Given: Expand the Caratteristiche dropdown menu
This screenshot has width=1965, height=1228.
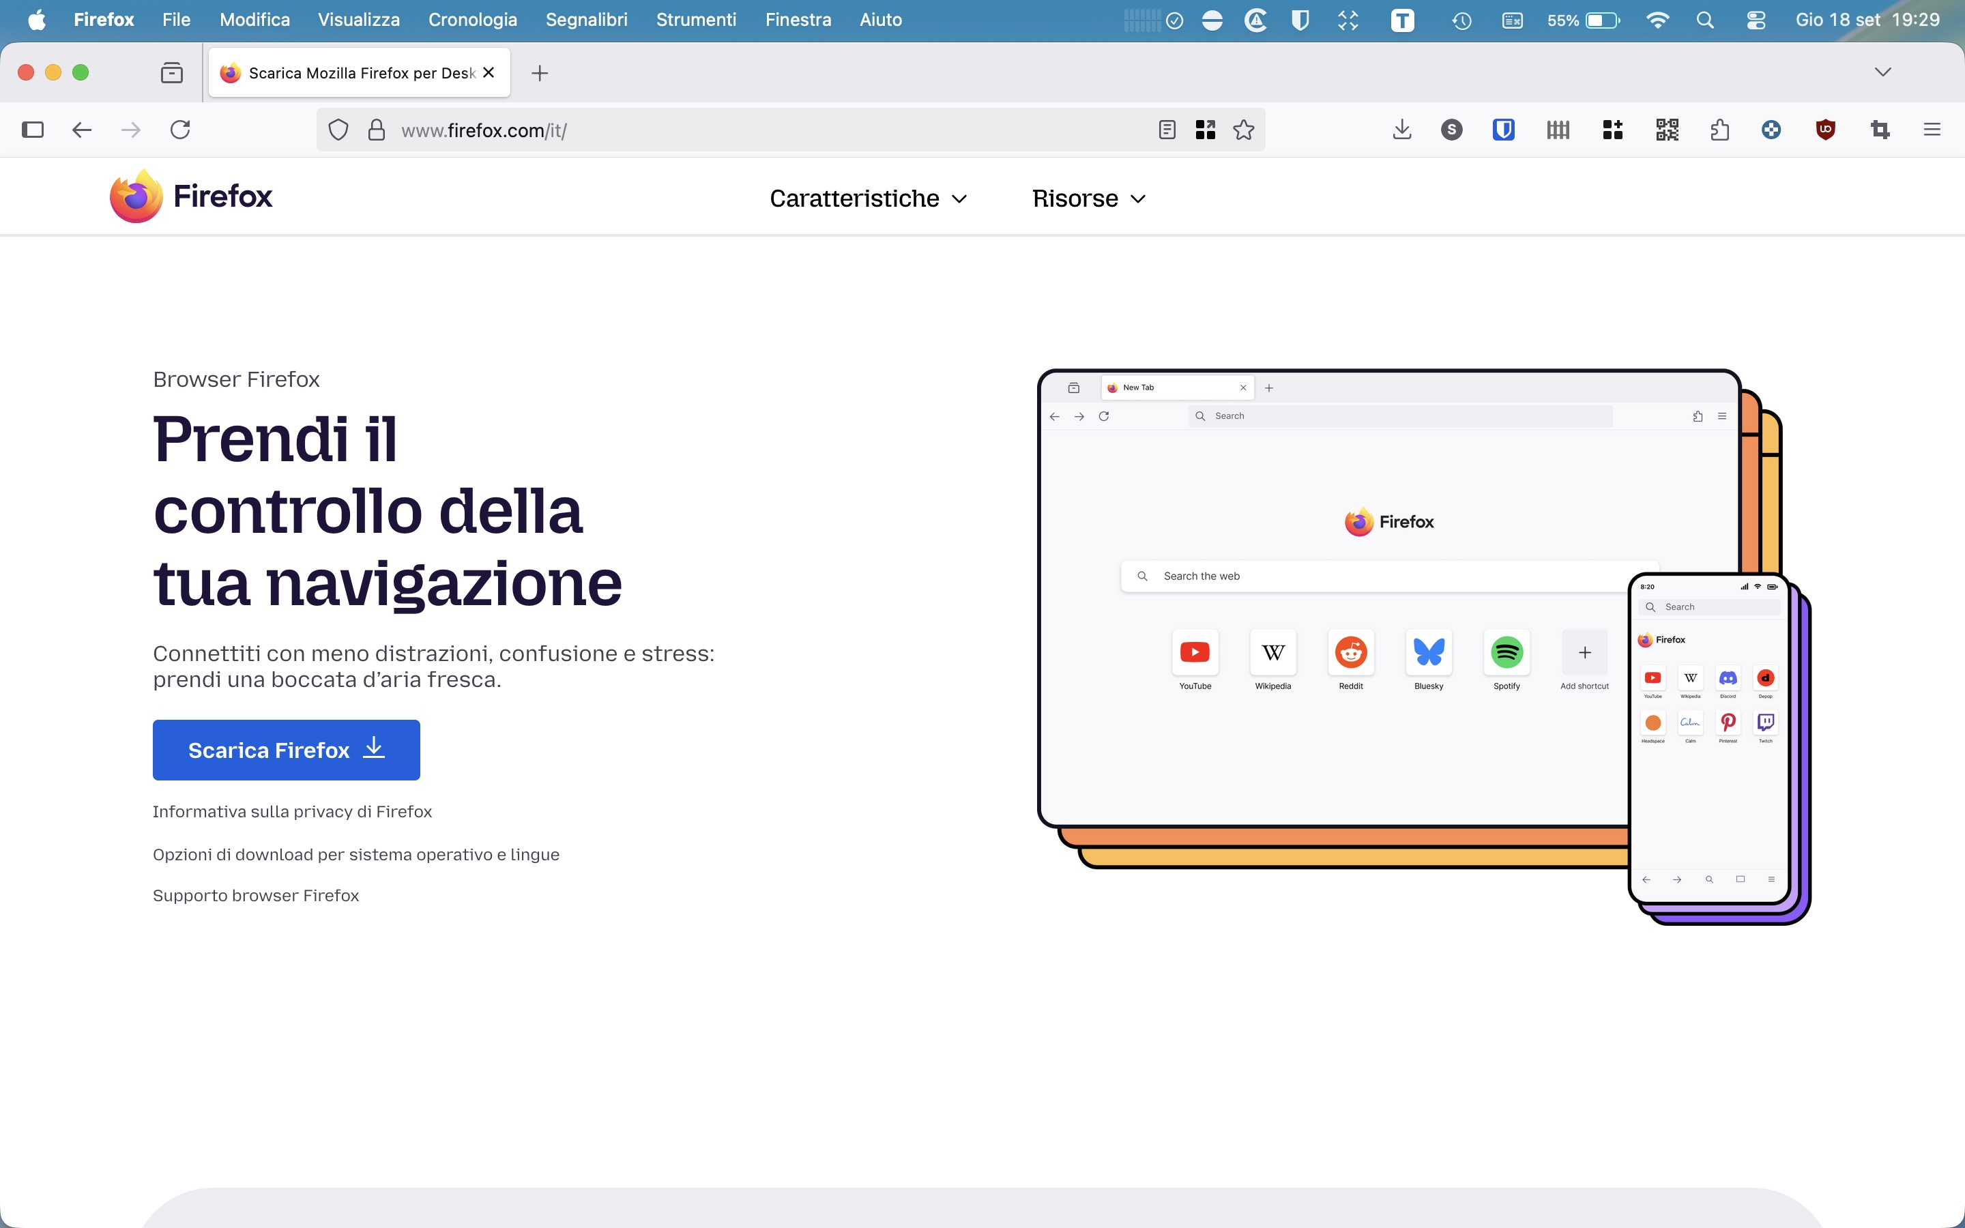Looking at the screenshot, I should (868, 199).
